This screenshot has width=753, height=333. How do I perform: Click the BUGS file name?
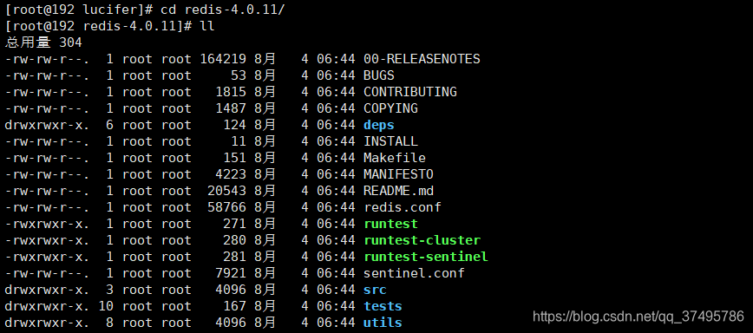[x=379, y=75]
